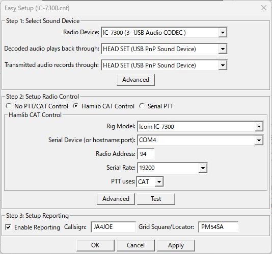This screenshot has width=272, height=254.
Task: Click the 'Decoded audio plays back through:' label
Action: [x=51, y=49]
